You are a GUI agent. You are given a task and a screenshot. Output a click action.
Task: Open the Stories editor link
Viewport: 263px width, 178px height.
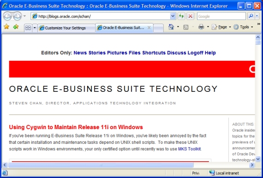point(97,53)
